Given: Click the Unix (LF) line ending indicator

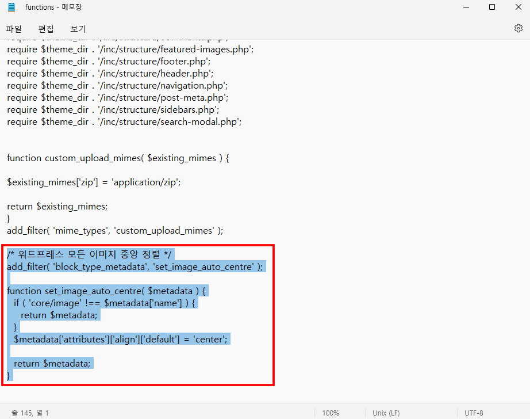Looking at the screenshot, I should tap(386, 413).
